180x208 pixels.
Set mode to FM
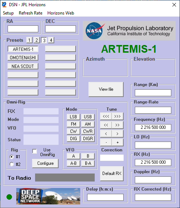pos(73,124)
